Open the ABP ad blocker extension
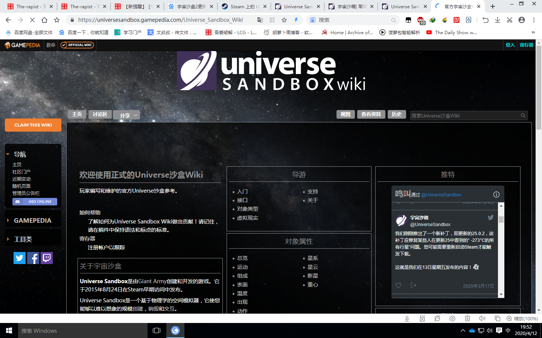Viewport: 542px width, 338px height. coord(421,20)
